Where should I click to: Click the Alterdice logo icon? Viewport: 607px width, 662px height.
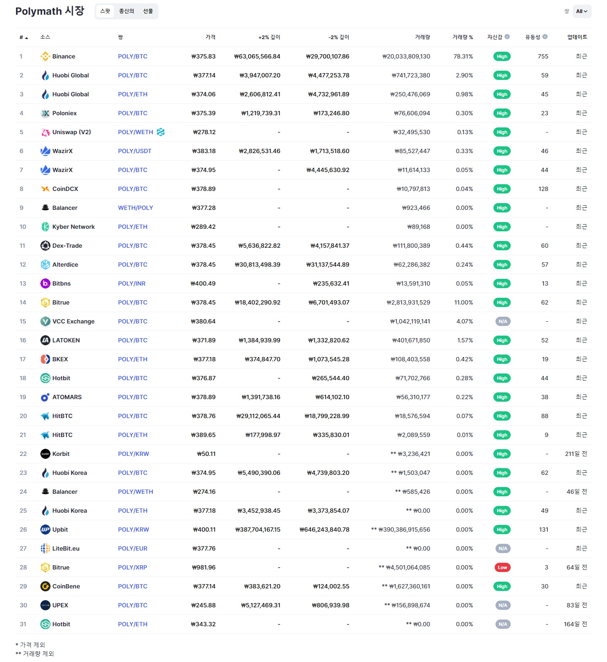coord(45,265)
